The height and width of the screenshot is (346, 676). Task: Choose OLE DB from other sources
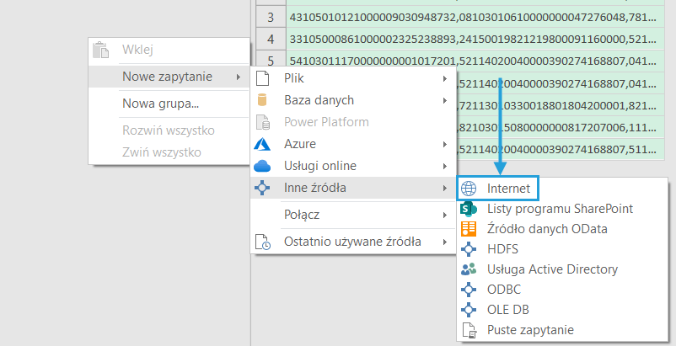507,310
